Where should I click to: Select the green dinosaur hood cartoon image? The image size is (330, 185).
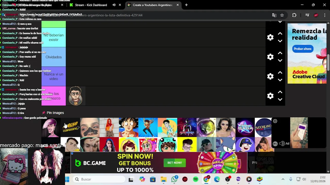[167, 144]
